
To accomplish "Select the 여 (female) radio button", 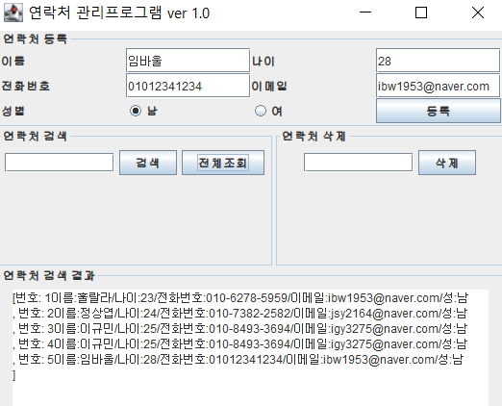I will click(261, 111).
